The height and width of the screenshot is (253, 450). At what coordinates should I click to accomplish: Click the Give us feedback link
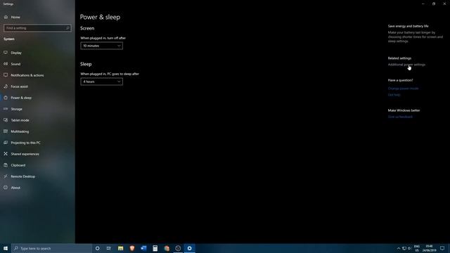click(400, 117)
